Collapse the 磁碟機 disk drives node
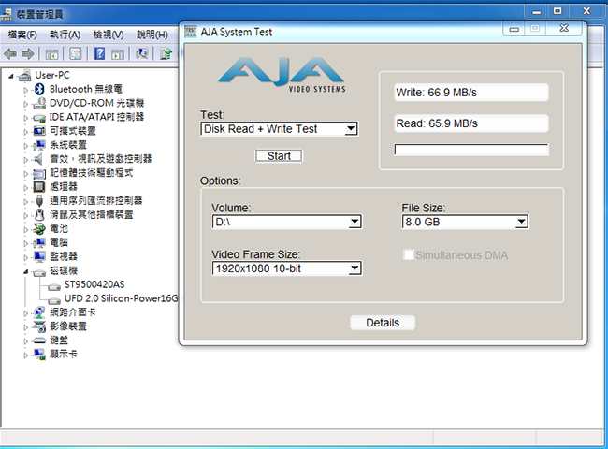The height and width of the screenshot is (449, 608). pos(25,272)
